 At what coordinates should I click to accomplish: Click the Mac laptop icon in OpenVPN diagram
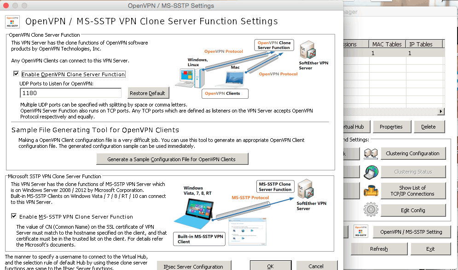click(231, 79)
